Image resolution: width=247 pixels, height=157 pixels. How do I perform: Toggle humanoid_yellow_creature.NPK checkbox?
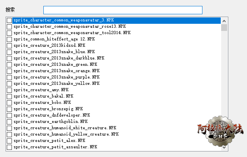[x=9, y=134]
